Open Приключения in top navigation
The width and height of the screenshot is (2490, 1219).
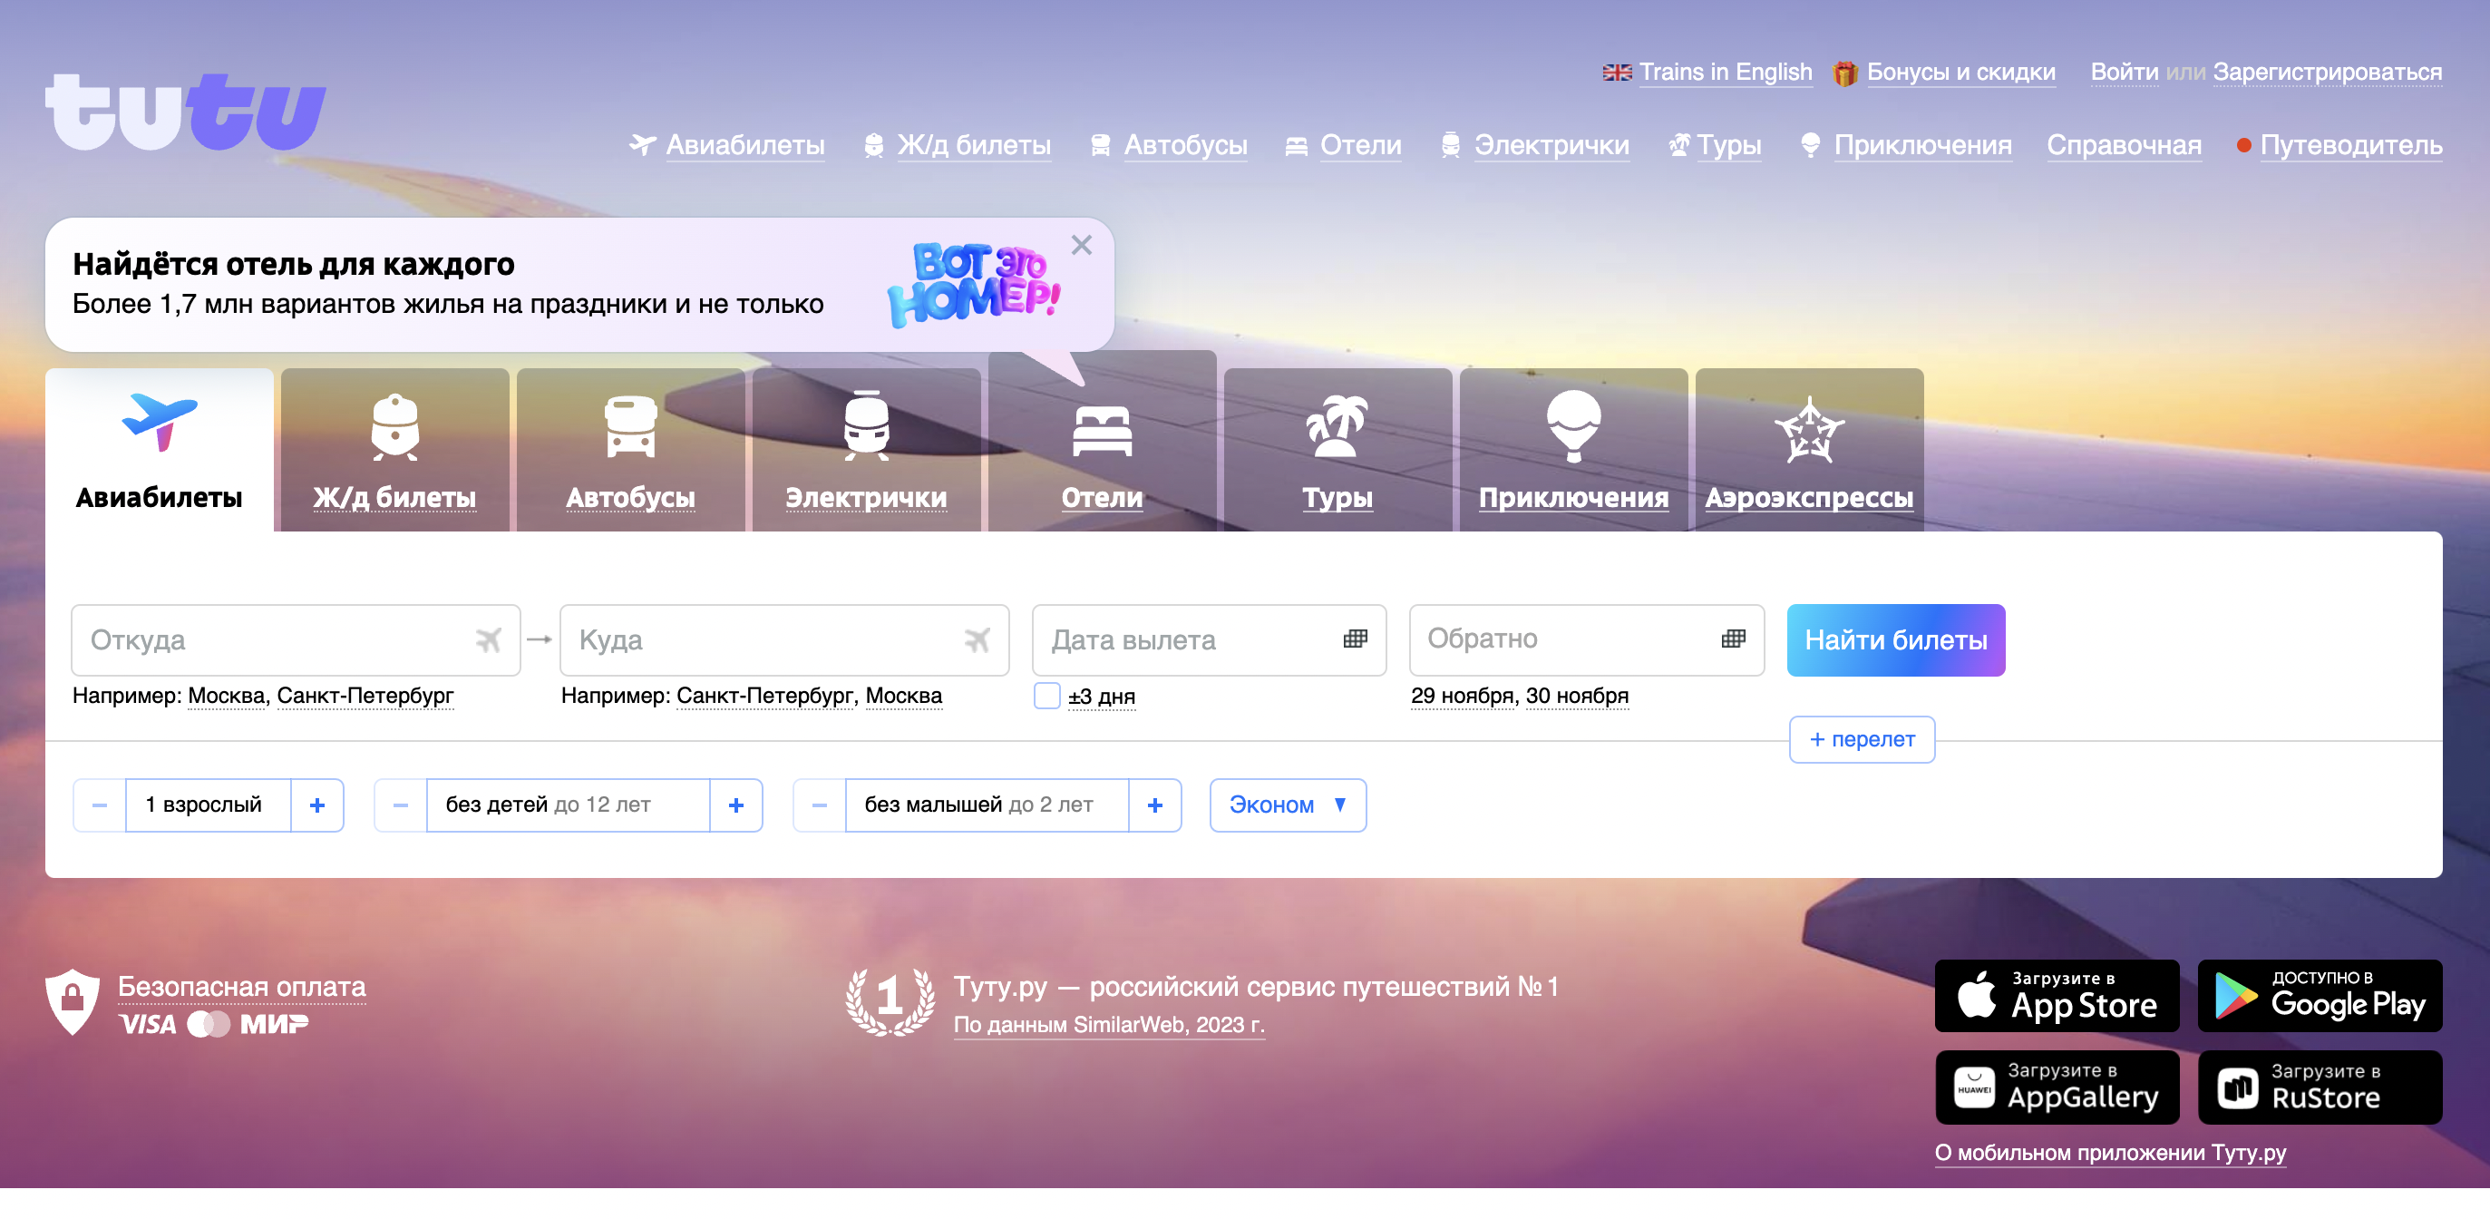tap(1922, 145)
